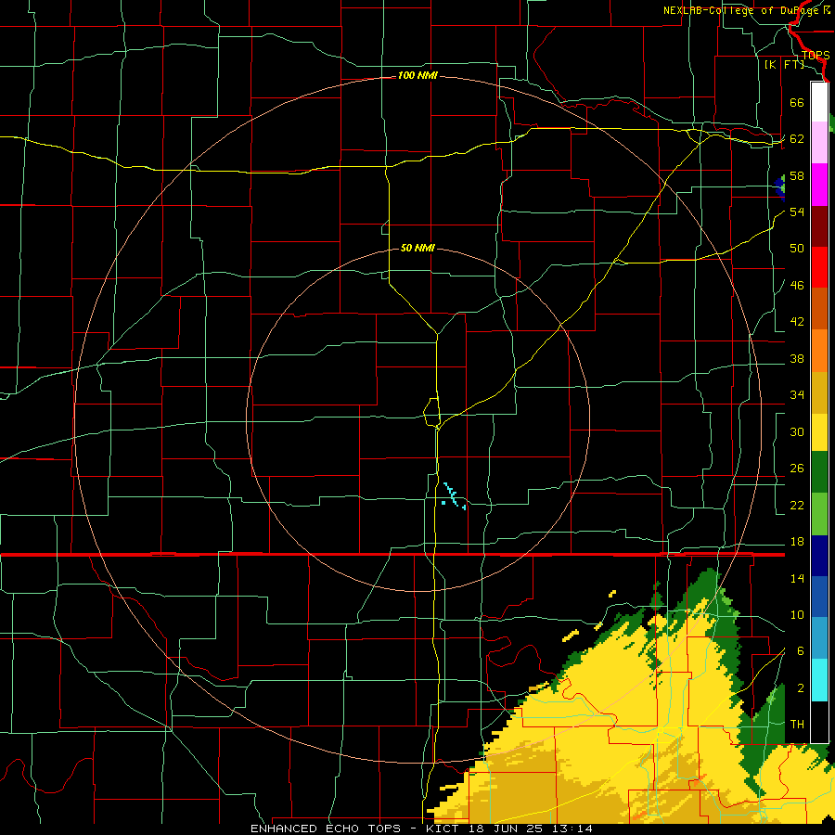This screenshot has height=835, width=835.
Task: Click the [K FT] units label
Action: pyautogui.click(x=784, y=65)
